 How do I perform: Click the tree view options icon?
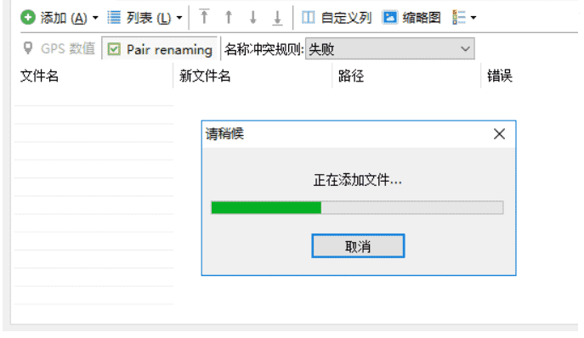[x=458, y=18]
